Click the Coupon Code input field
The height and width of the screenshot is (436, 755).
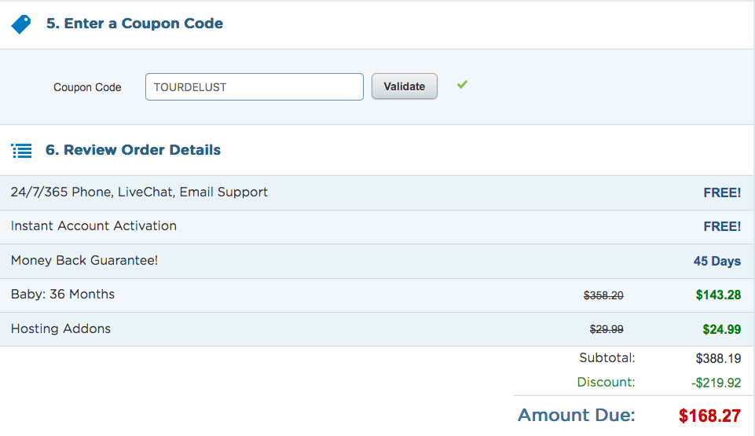coord(254,87)
